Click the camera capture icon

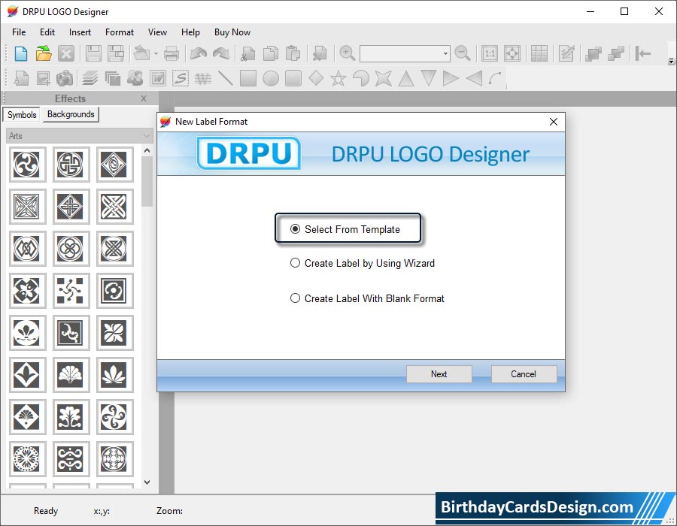click(x=65, y=78)
